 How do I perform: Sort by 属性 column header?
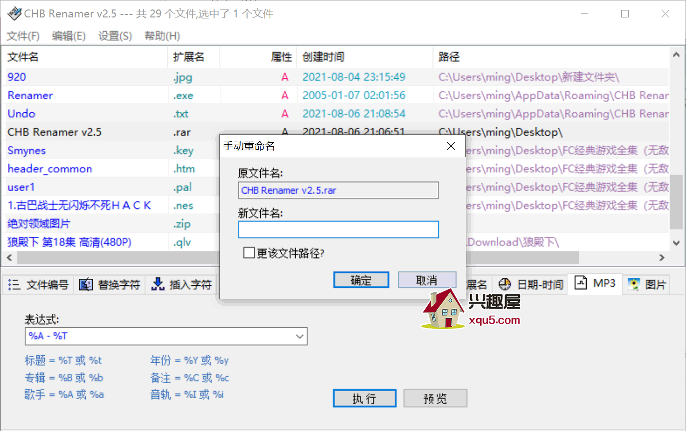pyautogui.click(x=258, y=57)
